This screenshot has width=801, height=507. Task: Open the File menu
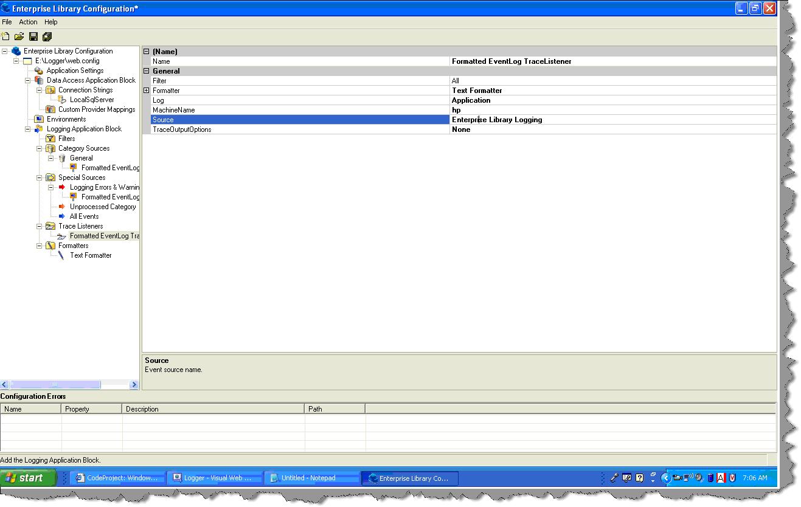pos(7,22)
